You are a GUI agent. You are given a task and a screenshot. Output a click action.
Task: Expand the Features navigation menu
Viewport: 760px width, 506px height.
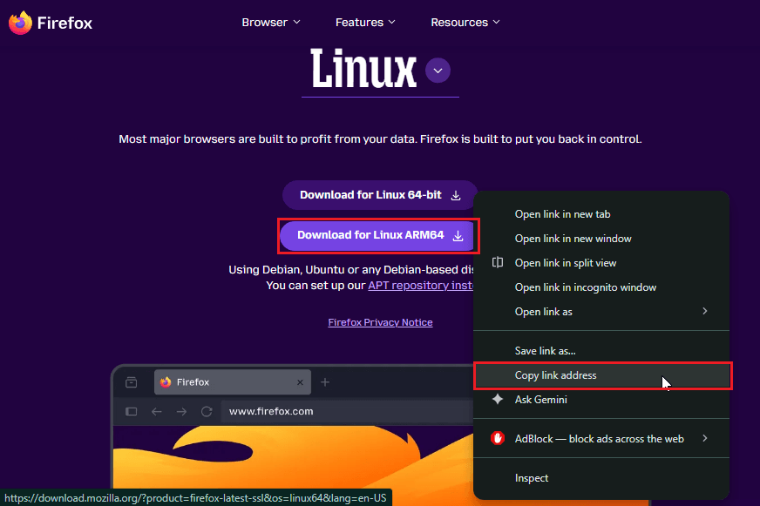[365, 23]
